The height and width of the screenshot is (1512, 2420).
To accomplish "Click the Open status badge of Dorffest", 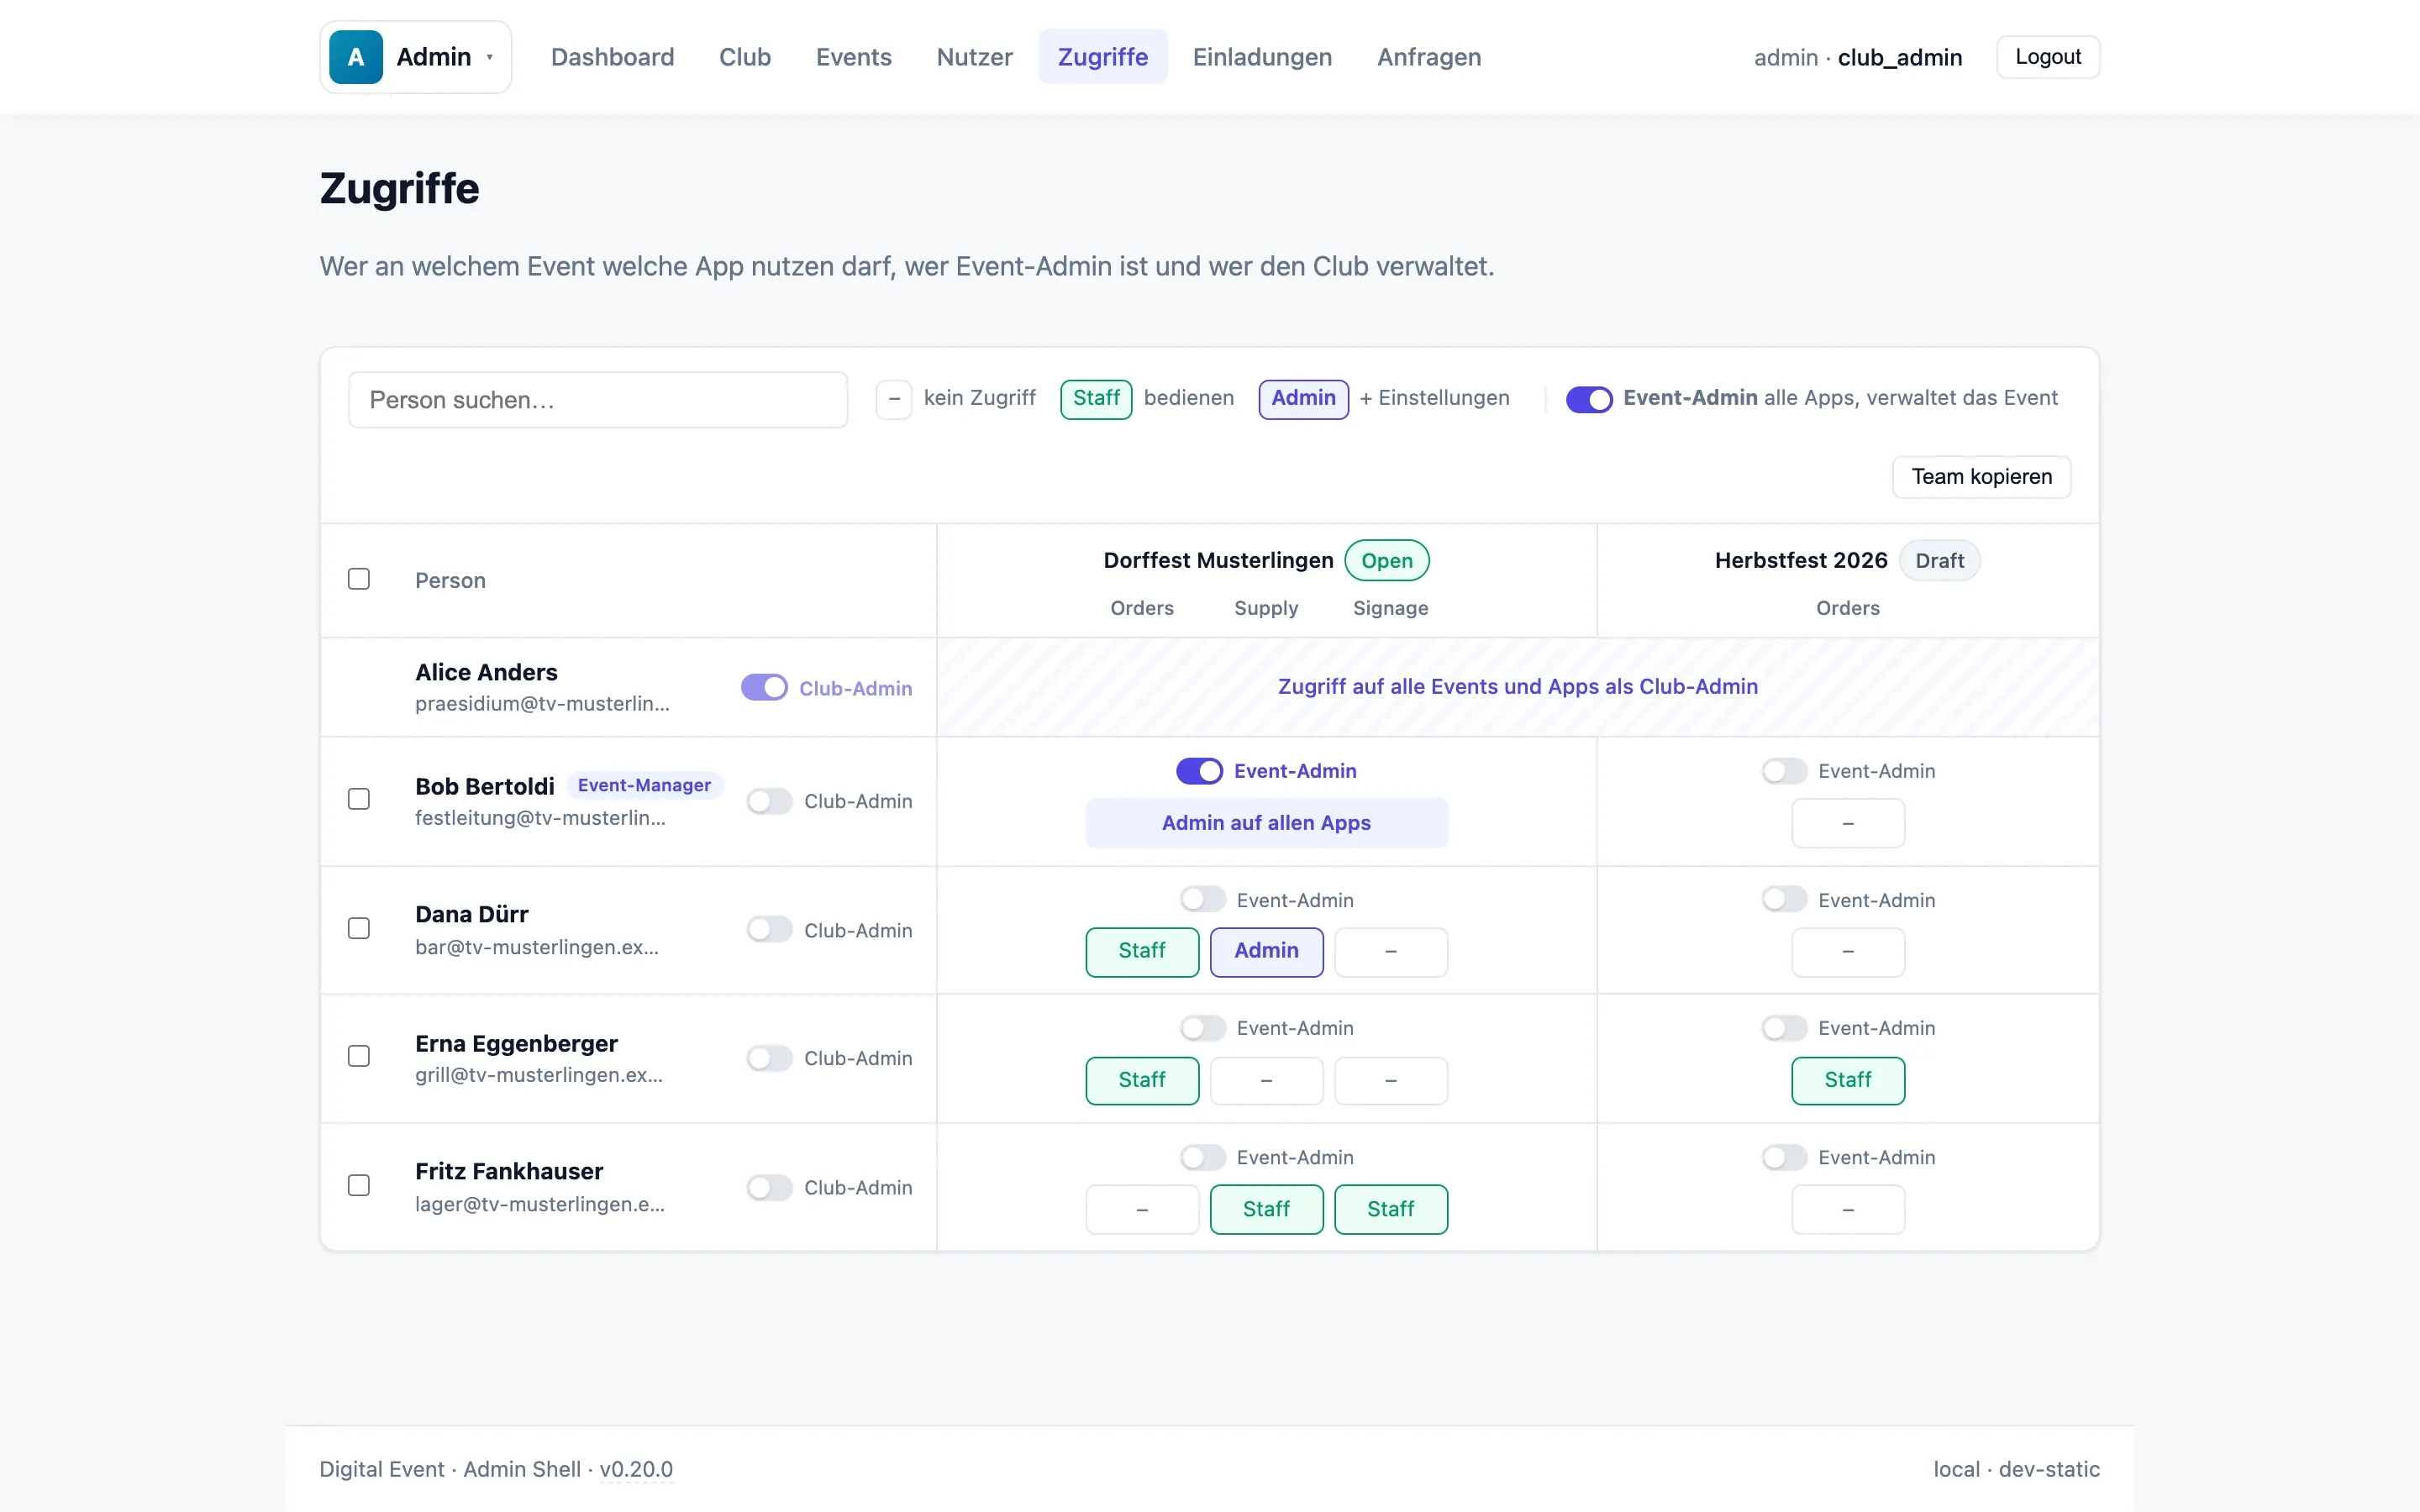I will 1386,561.
